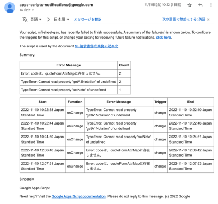
Task: Click end time '2022-11-10 12:06:42 Japan Standard Time'
Action: point(191,153)
